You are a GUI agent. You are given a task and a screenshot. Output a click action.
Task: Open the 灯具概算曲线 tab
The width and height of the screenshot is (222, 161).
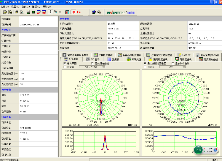click(x=103, y=55)
